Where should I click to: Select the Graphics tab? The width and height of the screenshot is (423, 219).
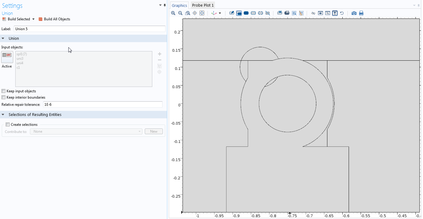coord(179,5)
